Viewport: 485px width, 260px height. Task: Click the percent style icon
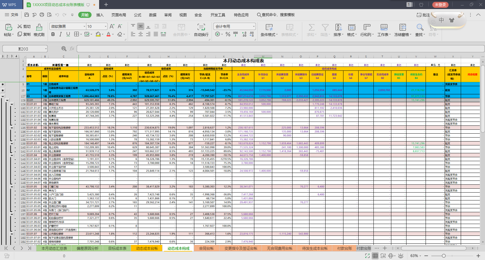coord(228,34)
